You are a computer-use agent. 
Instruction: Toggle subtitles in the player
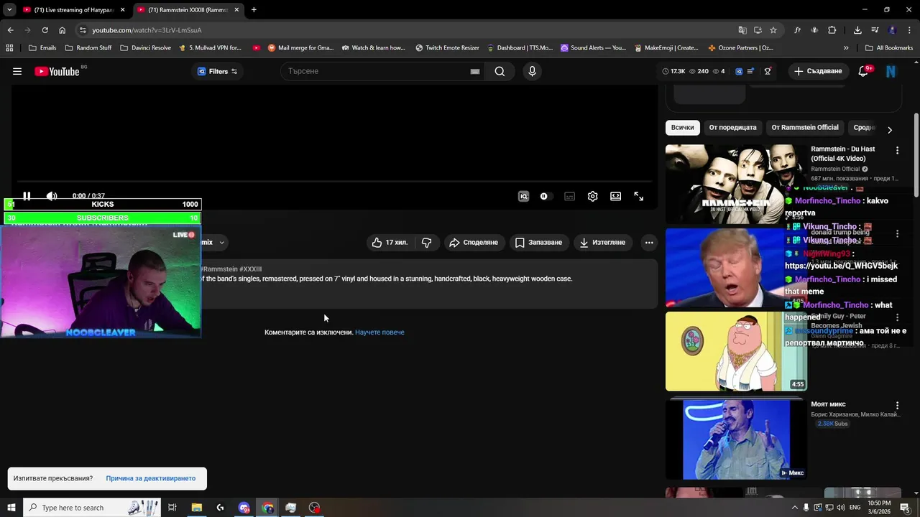[x=569, y=196]
